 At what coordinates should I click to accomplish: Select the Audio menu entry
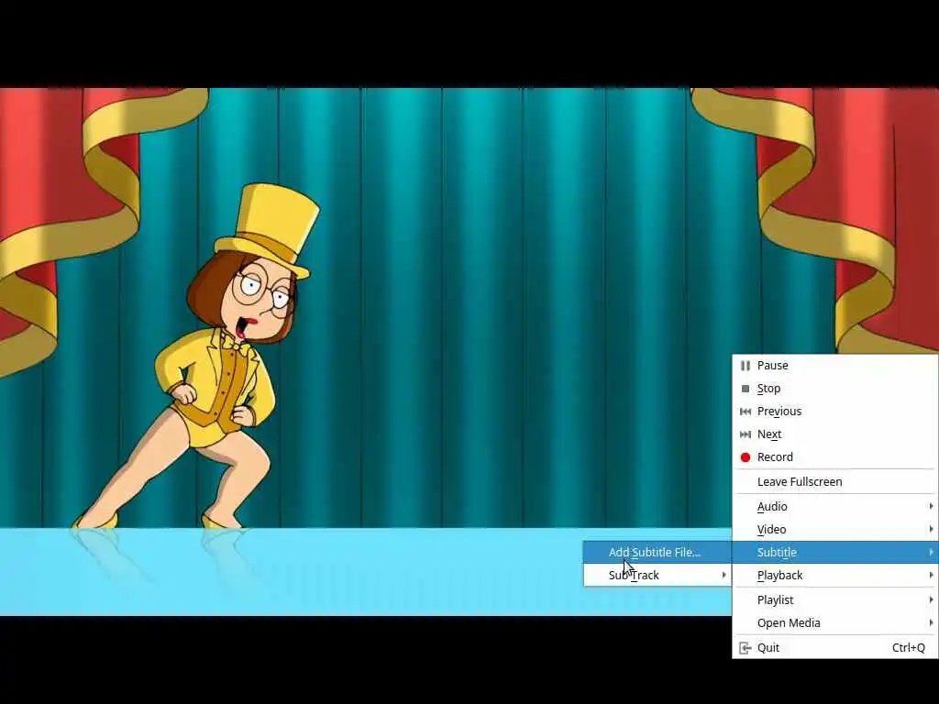point(834,506)
